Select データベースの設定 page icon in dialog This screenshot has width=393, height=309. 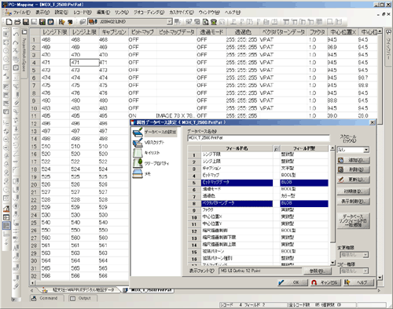pos(138,133)
